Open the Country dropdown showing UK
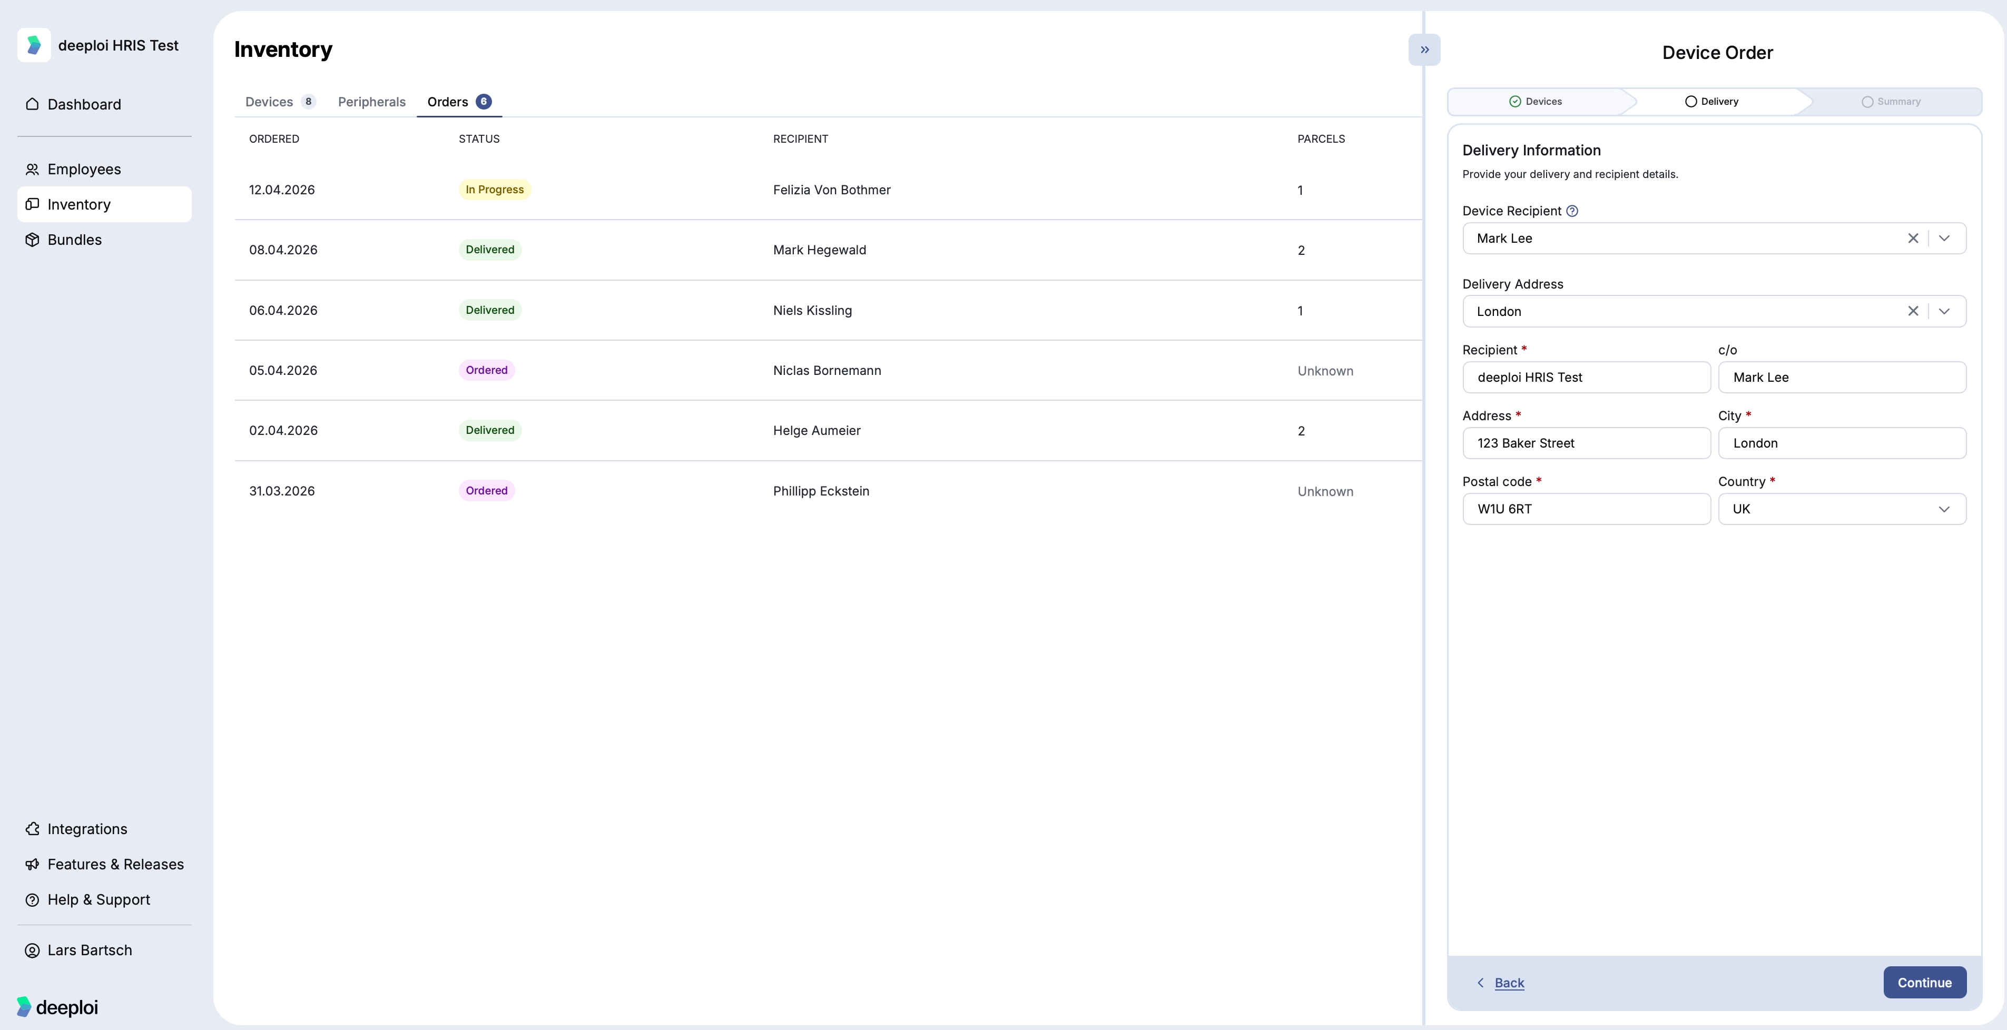This screenshot has width=2007, height=1030. (1842, 509)
